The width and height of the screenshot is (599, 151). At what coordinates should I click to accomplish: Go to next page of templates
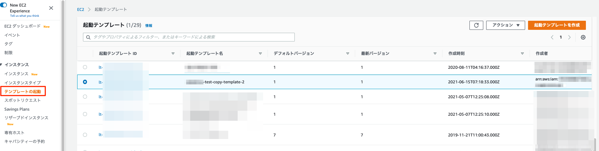[x=570, y=37]
